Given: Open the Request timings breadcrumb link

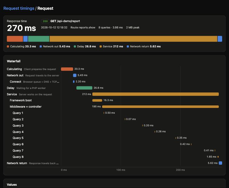Looking at the screenshot, I should coord(19,8).
